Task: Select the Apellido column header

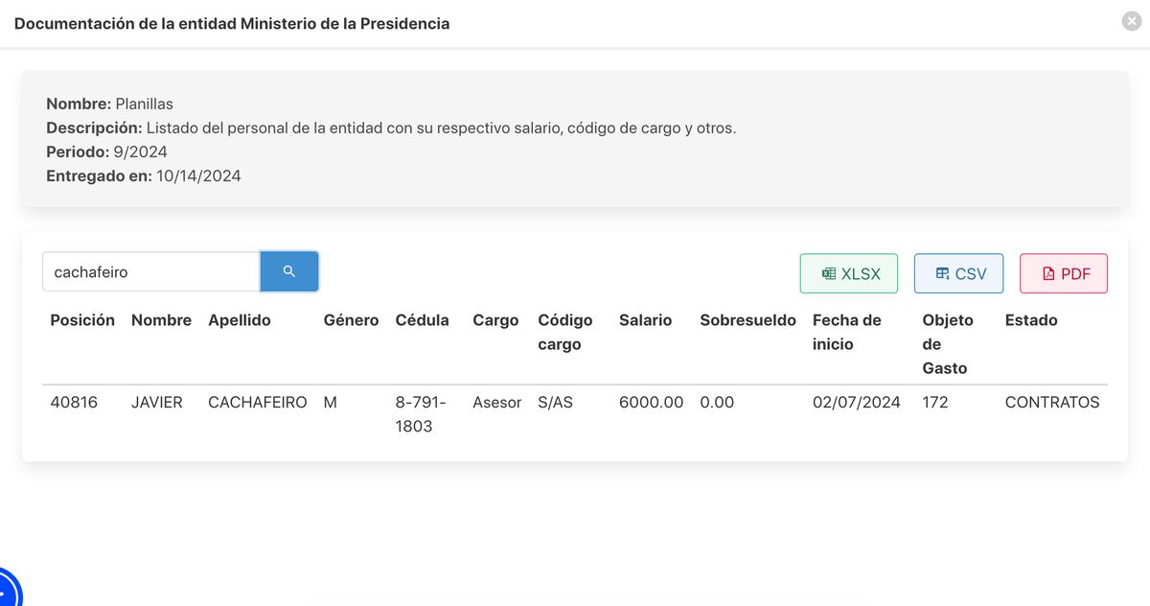Action: point(240,320)
